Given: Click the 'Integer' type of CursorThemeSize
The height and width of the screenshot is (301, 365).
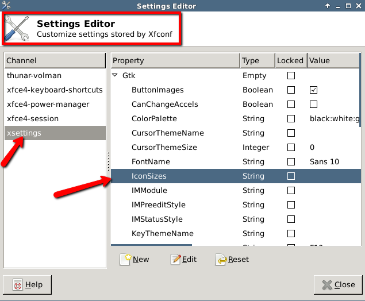Looking at the screenshot, I should click(256, 148).
